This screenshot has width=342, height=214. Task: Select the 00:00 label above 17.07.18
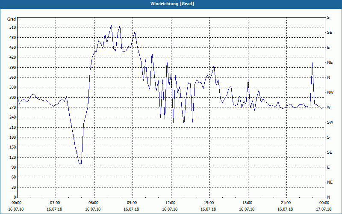(x=324, y=203)
